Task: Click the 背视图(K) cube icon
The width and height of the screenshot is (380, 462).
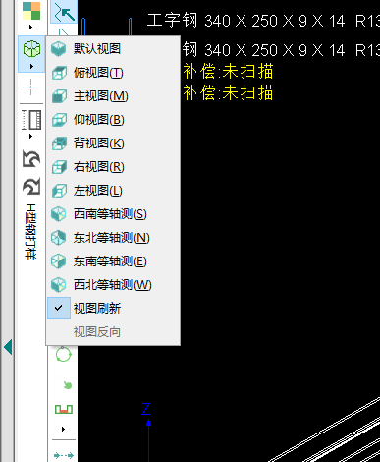Action: click(59, 144)
